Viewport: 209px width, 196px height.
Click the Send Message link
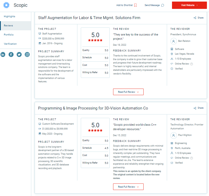(x=152, y=5)
